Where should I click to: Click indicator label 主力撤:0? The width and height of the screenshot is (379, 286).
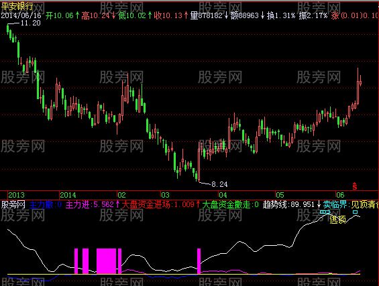click(46, 205)
